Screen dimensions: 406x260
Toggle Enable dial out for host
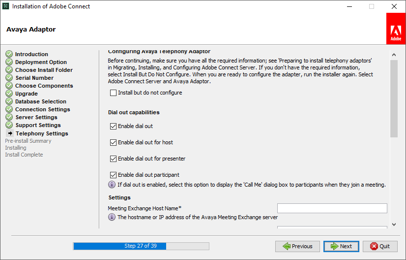click(x=113, y=142)
